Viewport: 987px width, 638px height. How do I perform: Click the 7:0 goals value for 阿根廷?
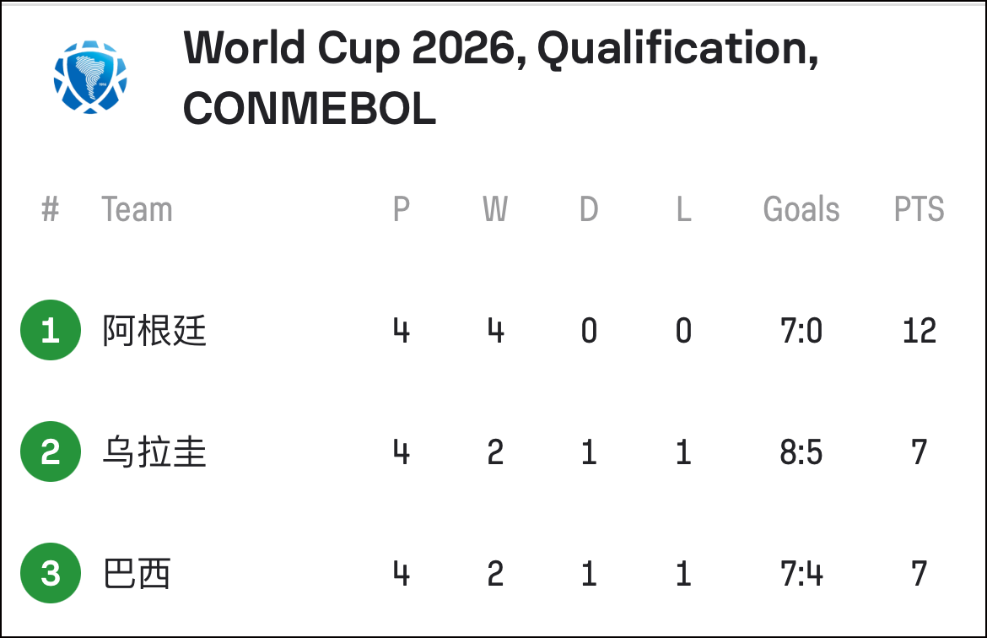point(801,331)
